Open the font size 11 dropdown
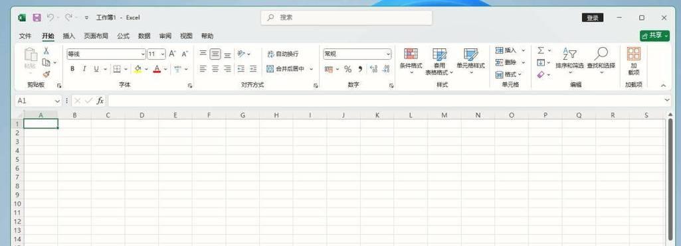 pos(163,54)
